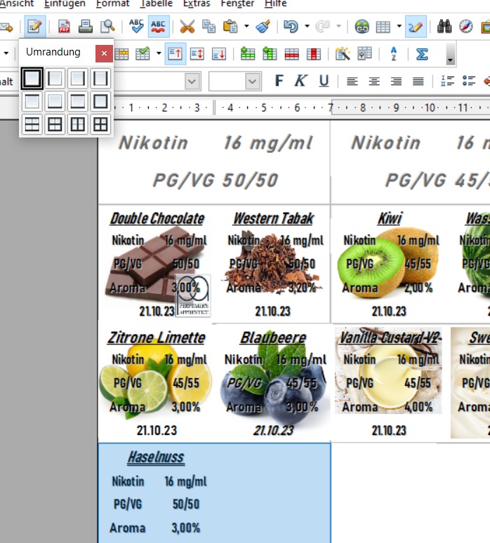Close the Umrandung floating panel
Viewport: 490px width, 543px height.
click(103, 53)
